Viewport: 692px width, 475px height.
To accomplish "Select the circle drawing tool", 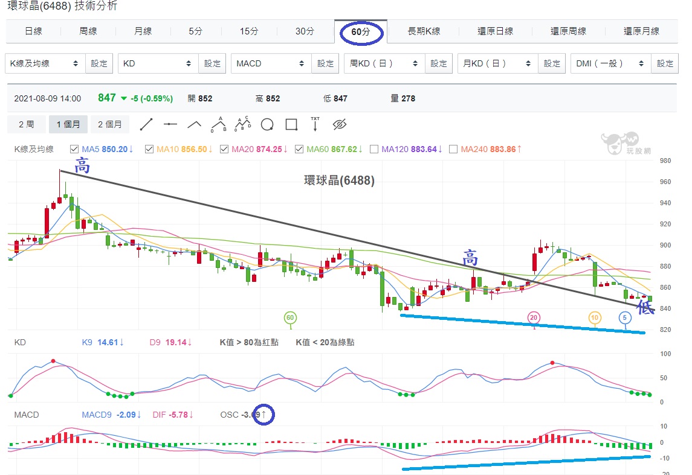I will [x=267, y=125].
